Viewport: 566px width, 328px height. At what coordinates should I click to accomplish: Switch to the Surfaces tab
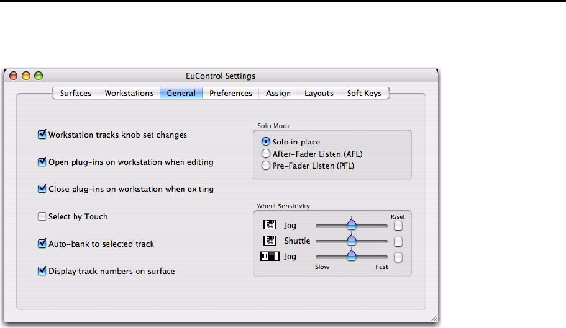pyautogui.click(x=75, y=93)
